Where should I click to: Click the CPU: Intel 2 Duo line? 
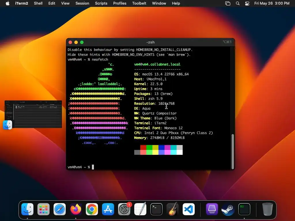pos(173,133)
